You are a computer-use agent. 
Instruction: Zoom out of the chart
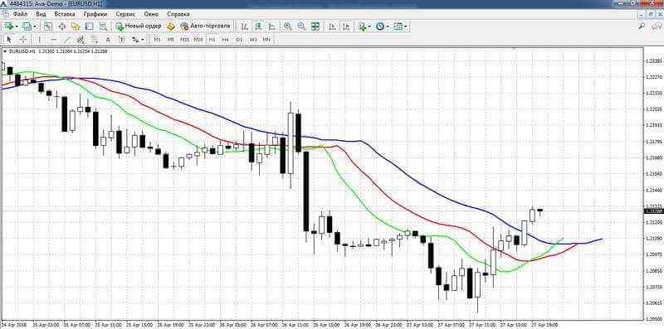301,27
